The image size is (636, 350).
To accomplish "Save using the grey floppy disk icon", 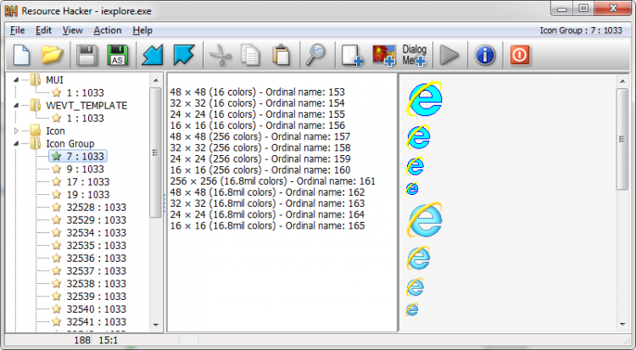I will pyautogui.click(x=86, y=55).
